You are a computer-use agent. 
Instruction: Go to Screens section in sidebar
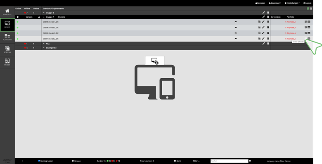[7, 49]
